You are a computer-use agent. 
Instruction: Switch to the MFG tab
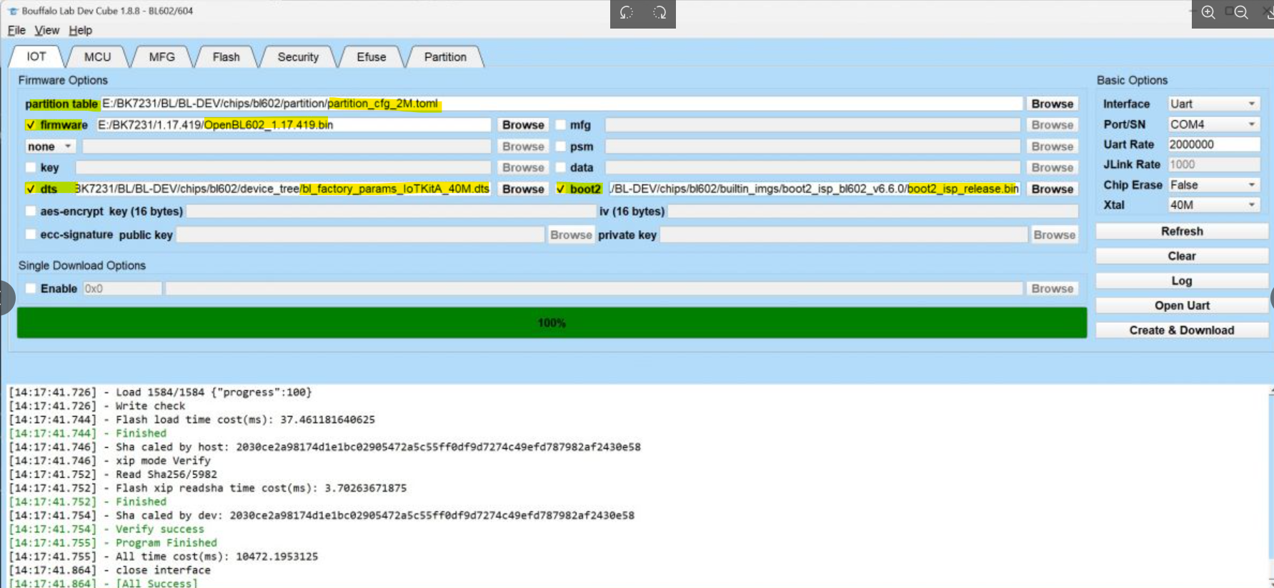tap(162, 56)
